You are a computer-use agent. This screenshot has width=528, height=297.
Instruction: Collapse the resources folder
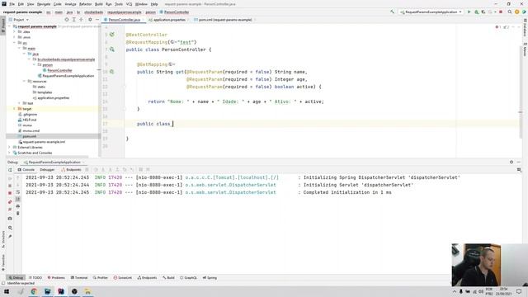(x=24, y=81)
